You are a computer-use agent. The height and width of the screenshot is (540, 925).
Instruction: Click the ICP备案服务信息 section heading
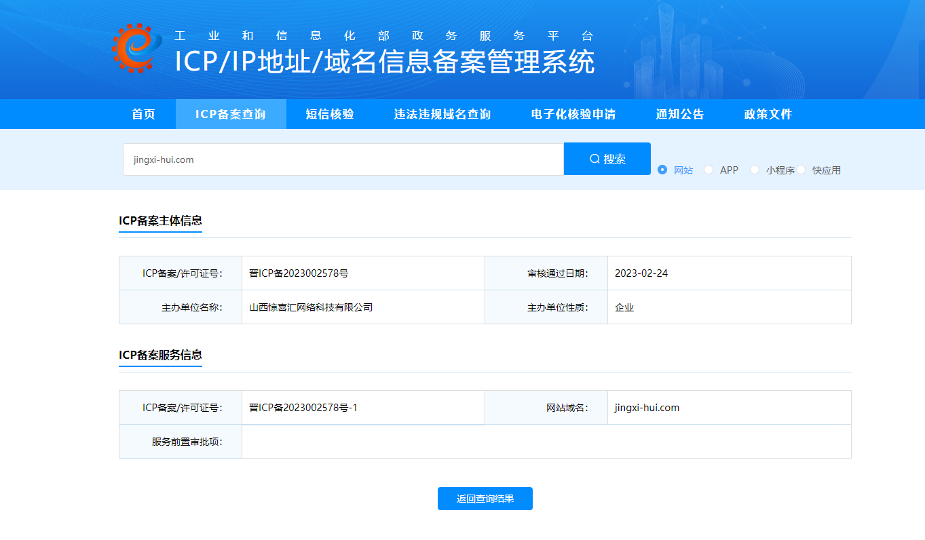click(x=160, y=355)
